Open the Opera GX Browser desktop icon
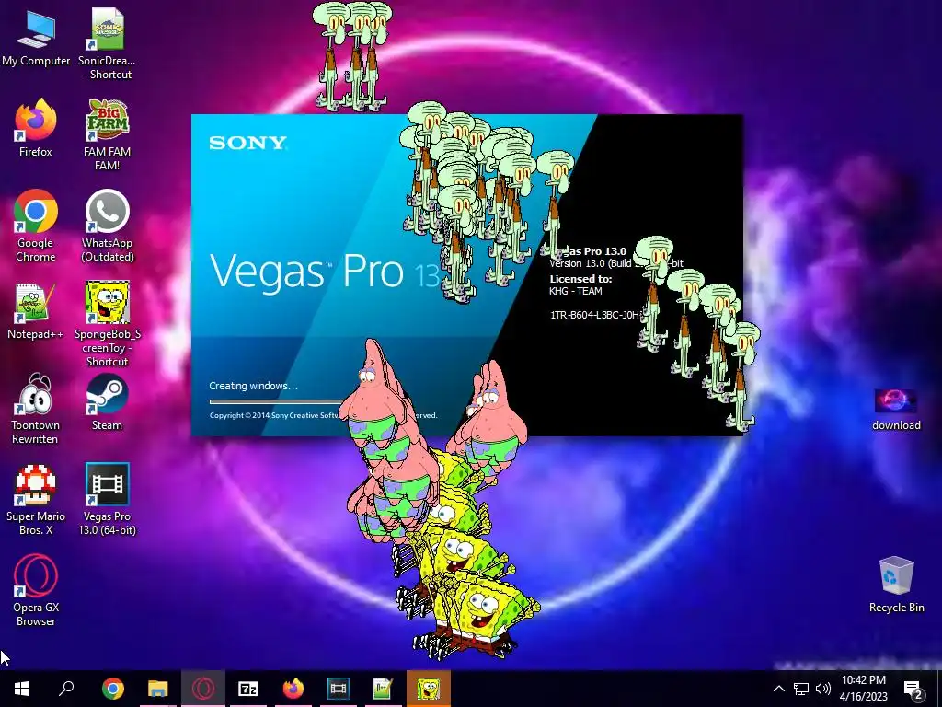The width and height of the screenshot is (942, 707). tap(36, 591)
